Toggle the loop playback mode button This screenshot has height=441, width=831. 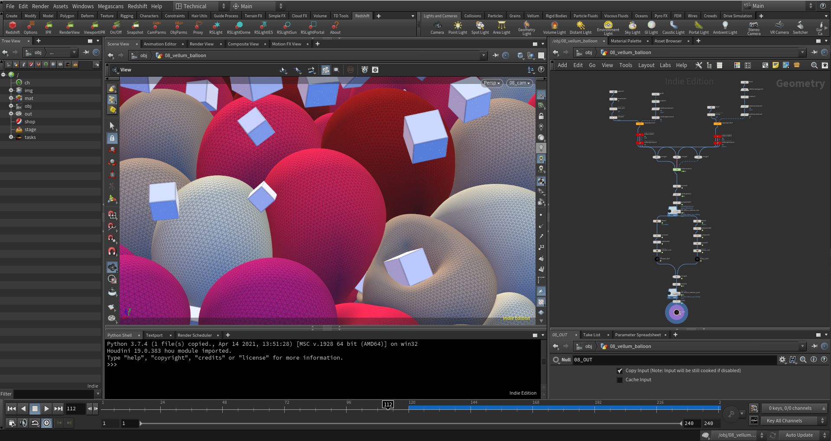35,423
